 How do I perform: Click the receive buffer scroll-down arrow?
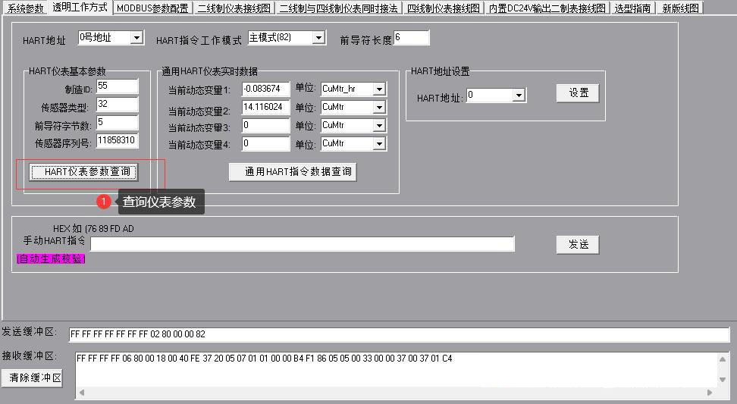pos(722,380)
